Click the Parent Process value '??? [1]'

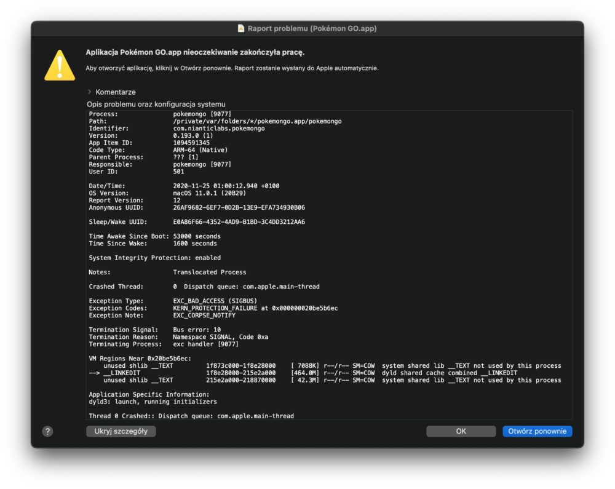coord(186,157)
